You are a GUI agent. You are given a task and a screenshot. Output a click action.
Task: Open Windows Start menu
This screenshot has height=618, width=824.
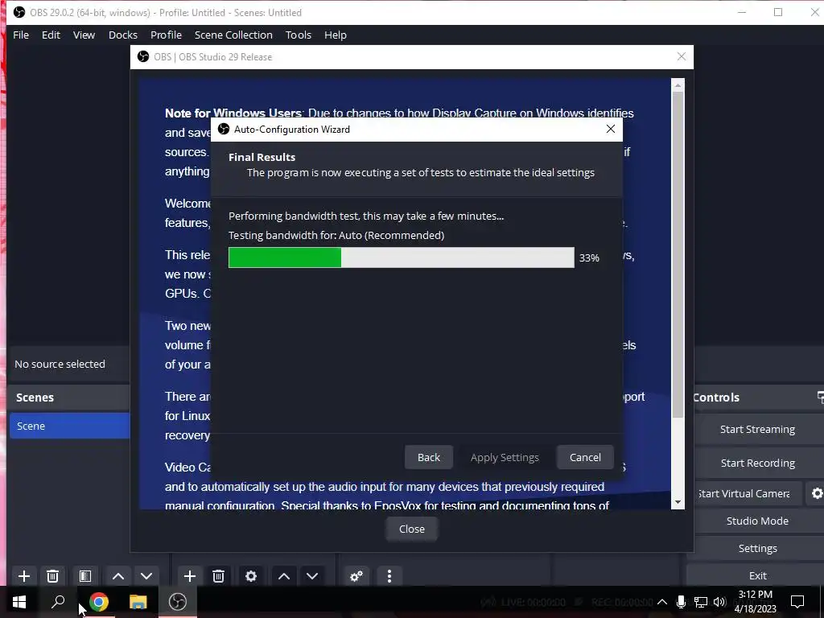pyautogui.click(x=19, y=602)
